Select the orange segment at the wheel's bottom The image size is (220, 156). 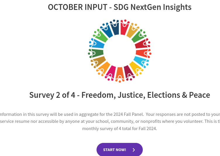(x=120, y=74)
